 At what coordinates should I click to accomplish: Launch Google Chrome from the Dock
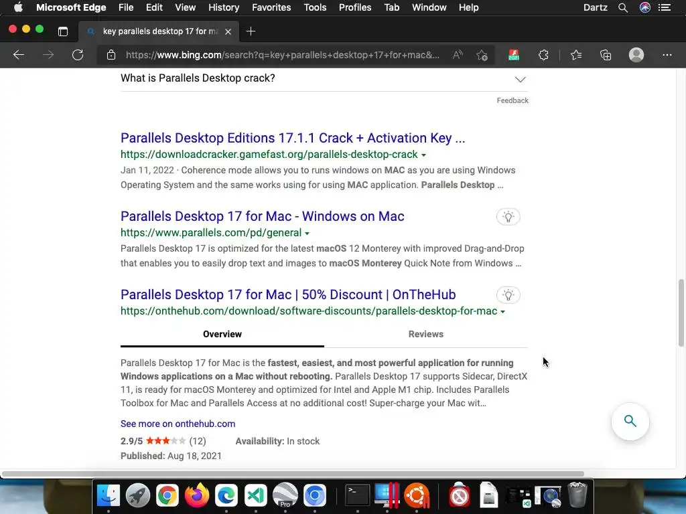click(167, 496)
